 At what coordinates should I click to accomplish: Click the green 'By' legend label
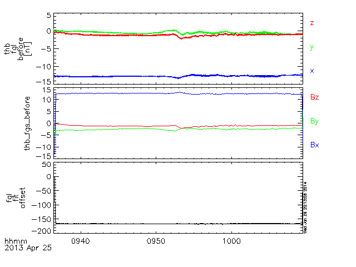point(314,121)
